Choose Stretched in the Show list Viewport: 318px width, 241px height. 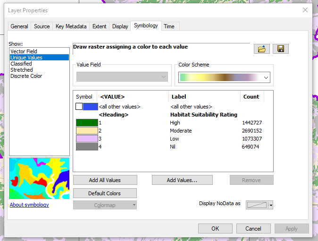[x=39, y=70]
